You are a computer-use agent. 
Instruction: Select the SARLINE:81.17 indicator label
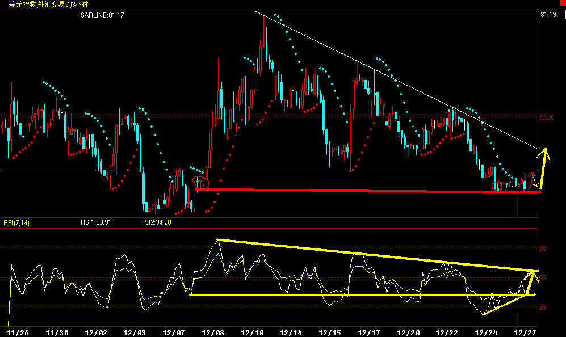tap(102, 15)
